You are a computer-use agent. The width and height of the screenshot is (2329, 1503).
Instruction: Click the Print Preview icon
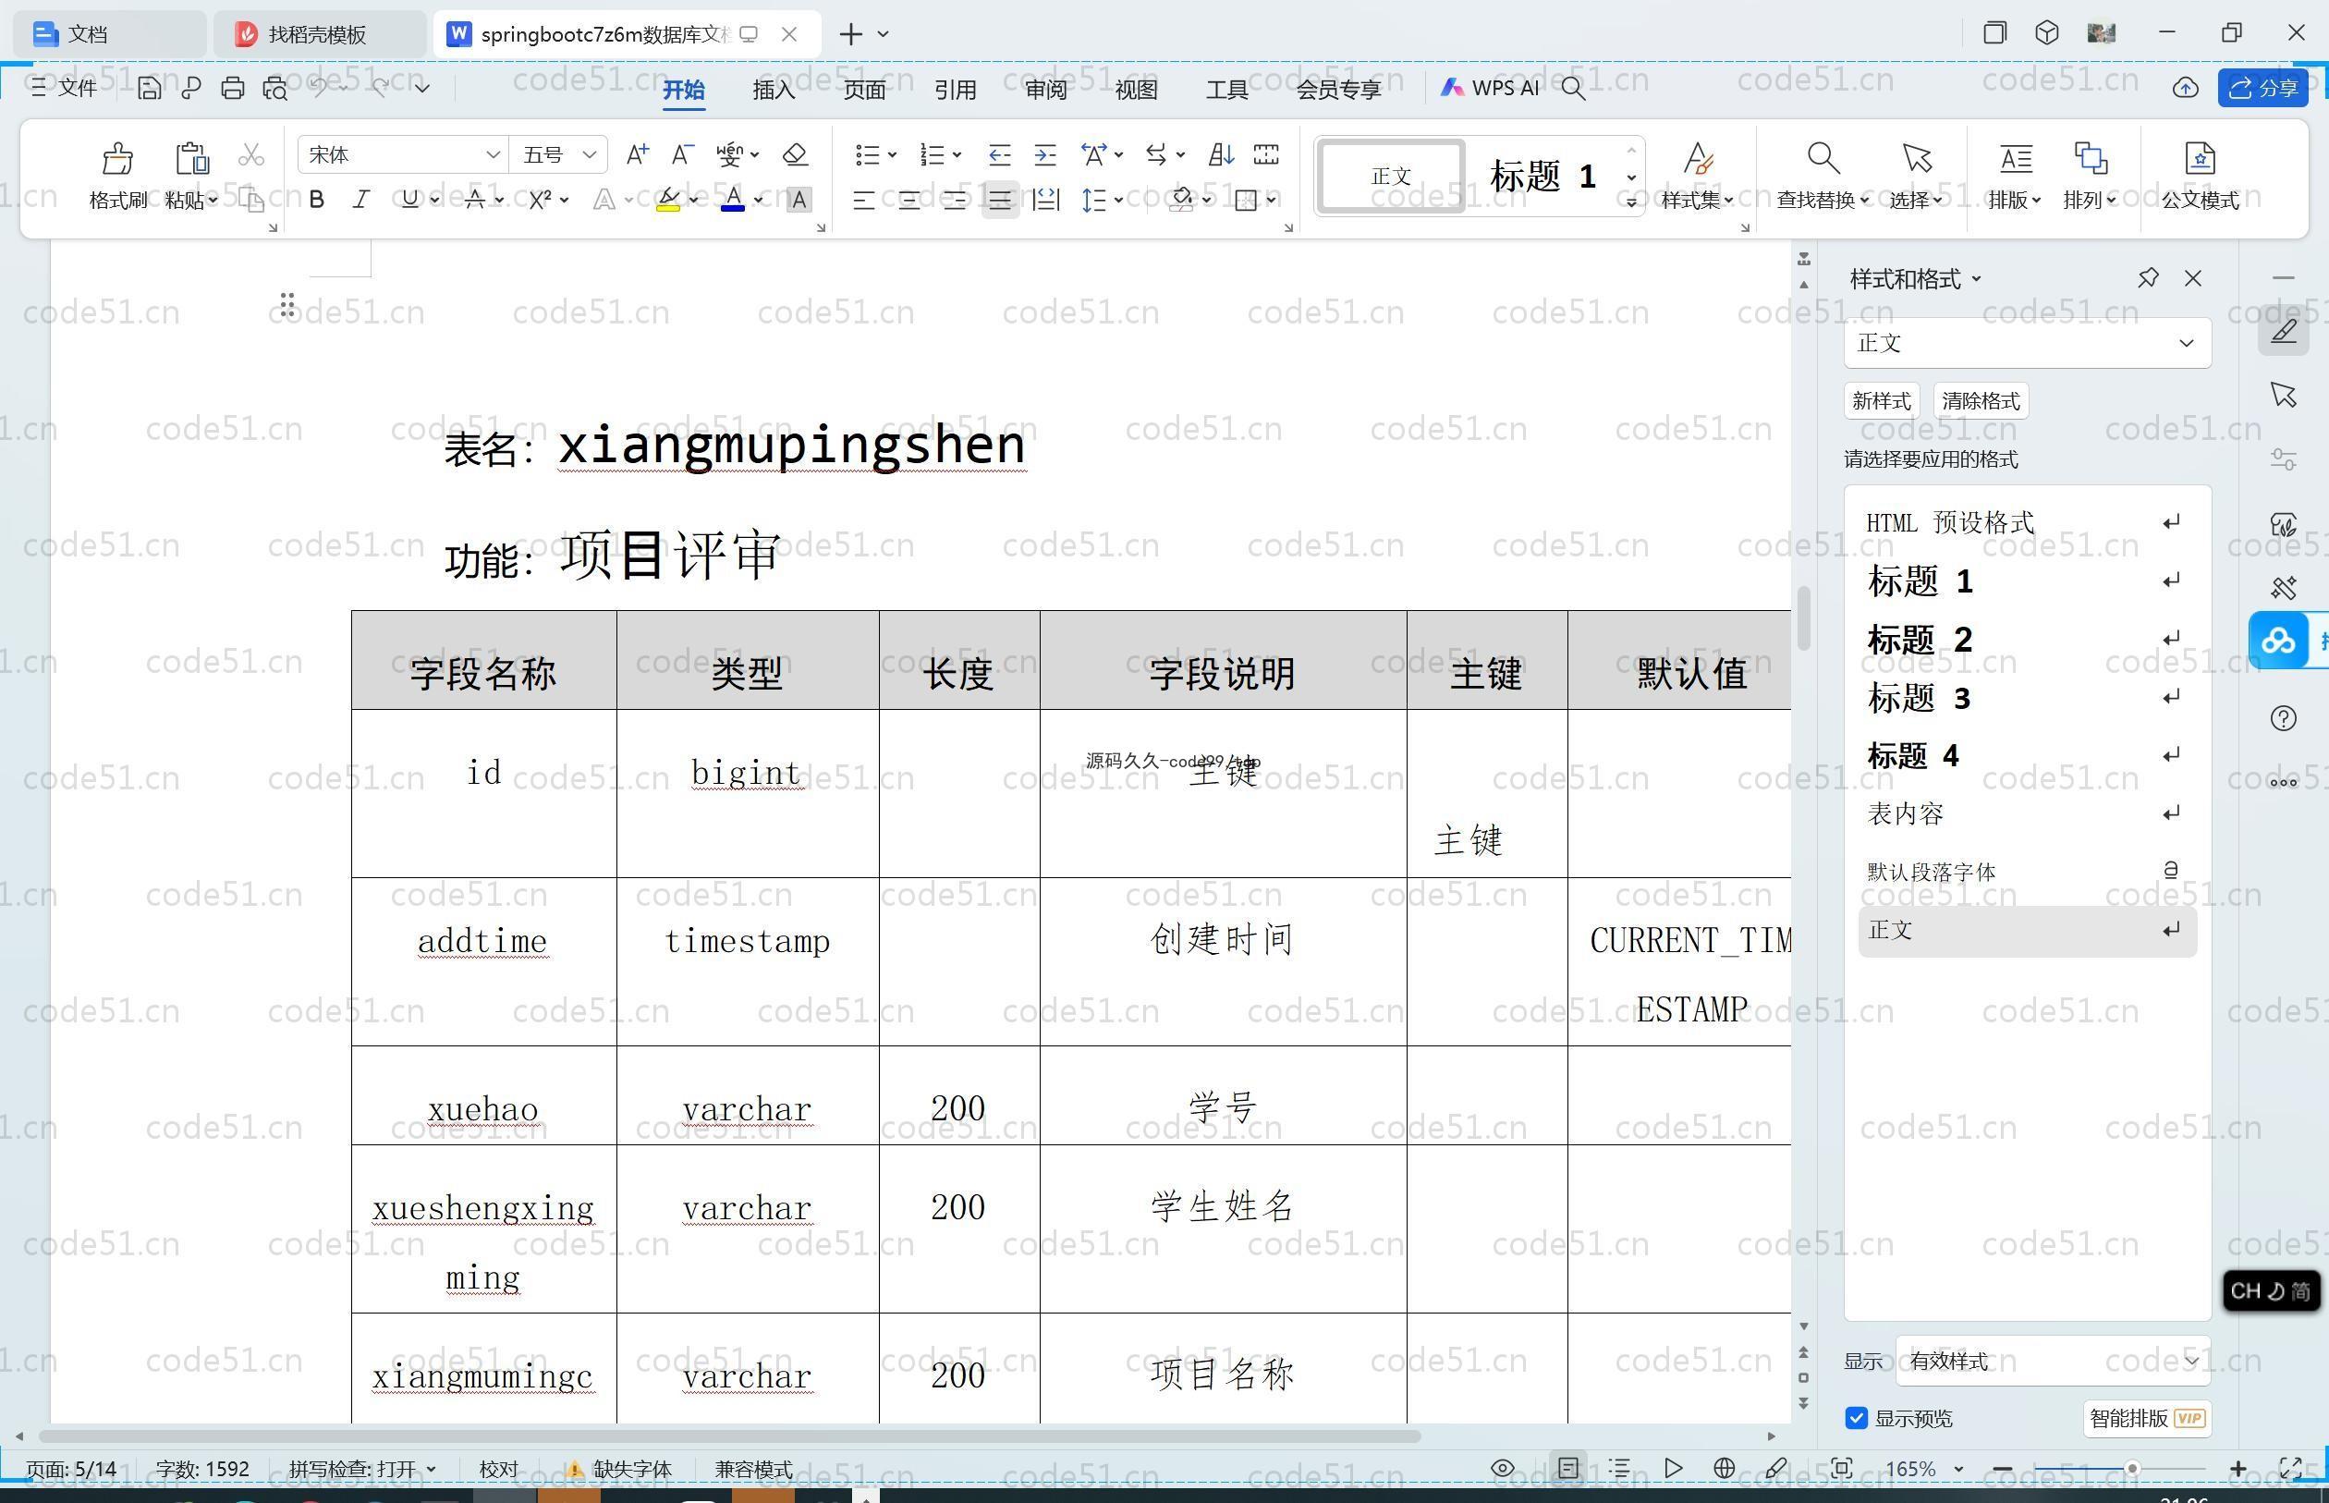click(x=275, y=88)
